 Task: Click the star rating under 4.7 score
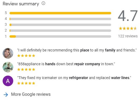128,28
